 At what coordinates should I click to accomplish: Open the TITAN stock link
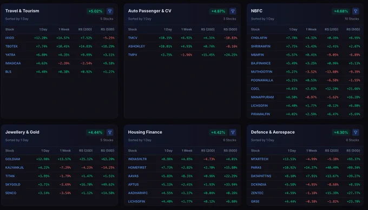(x=10, y=176)
